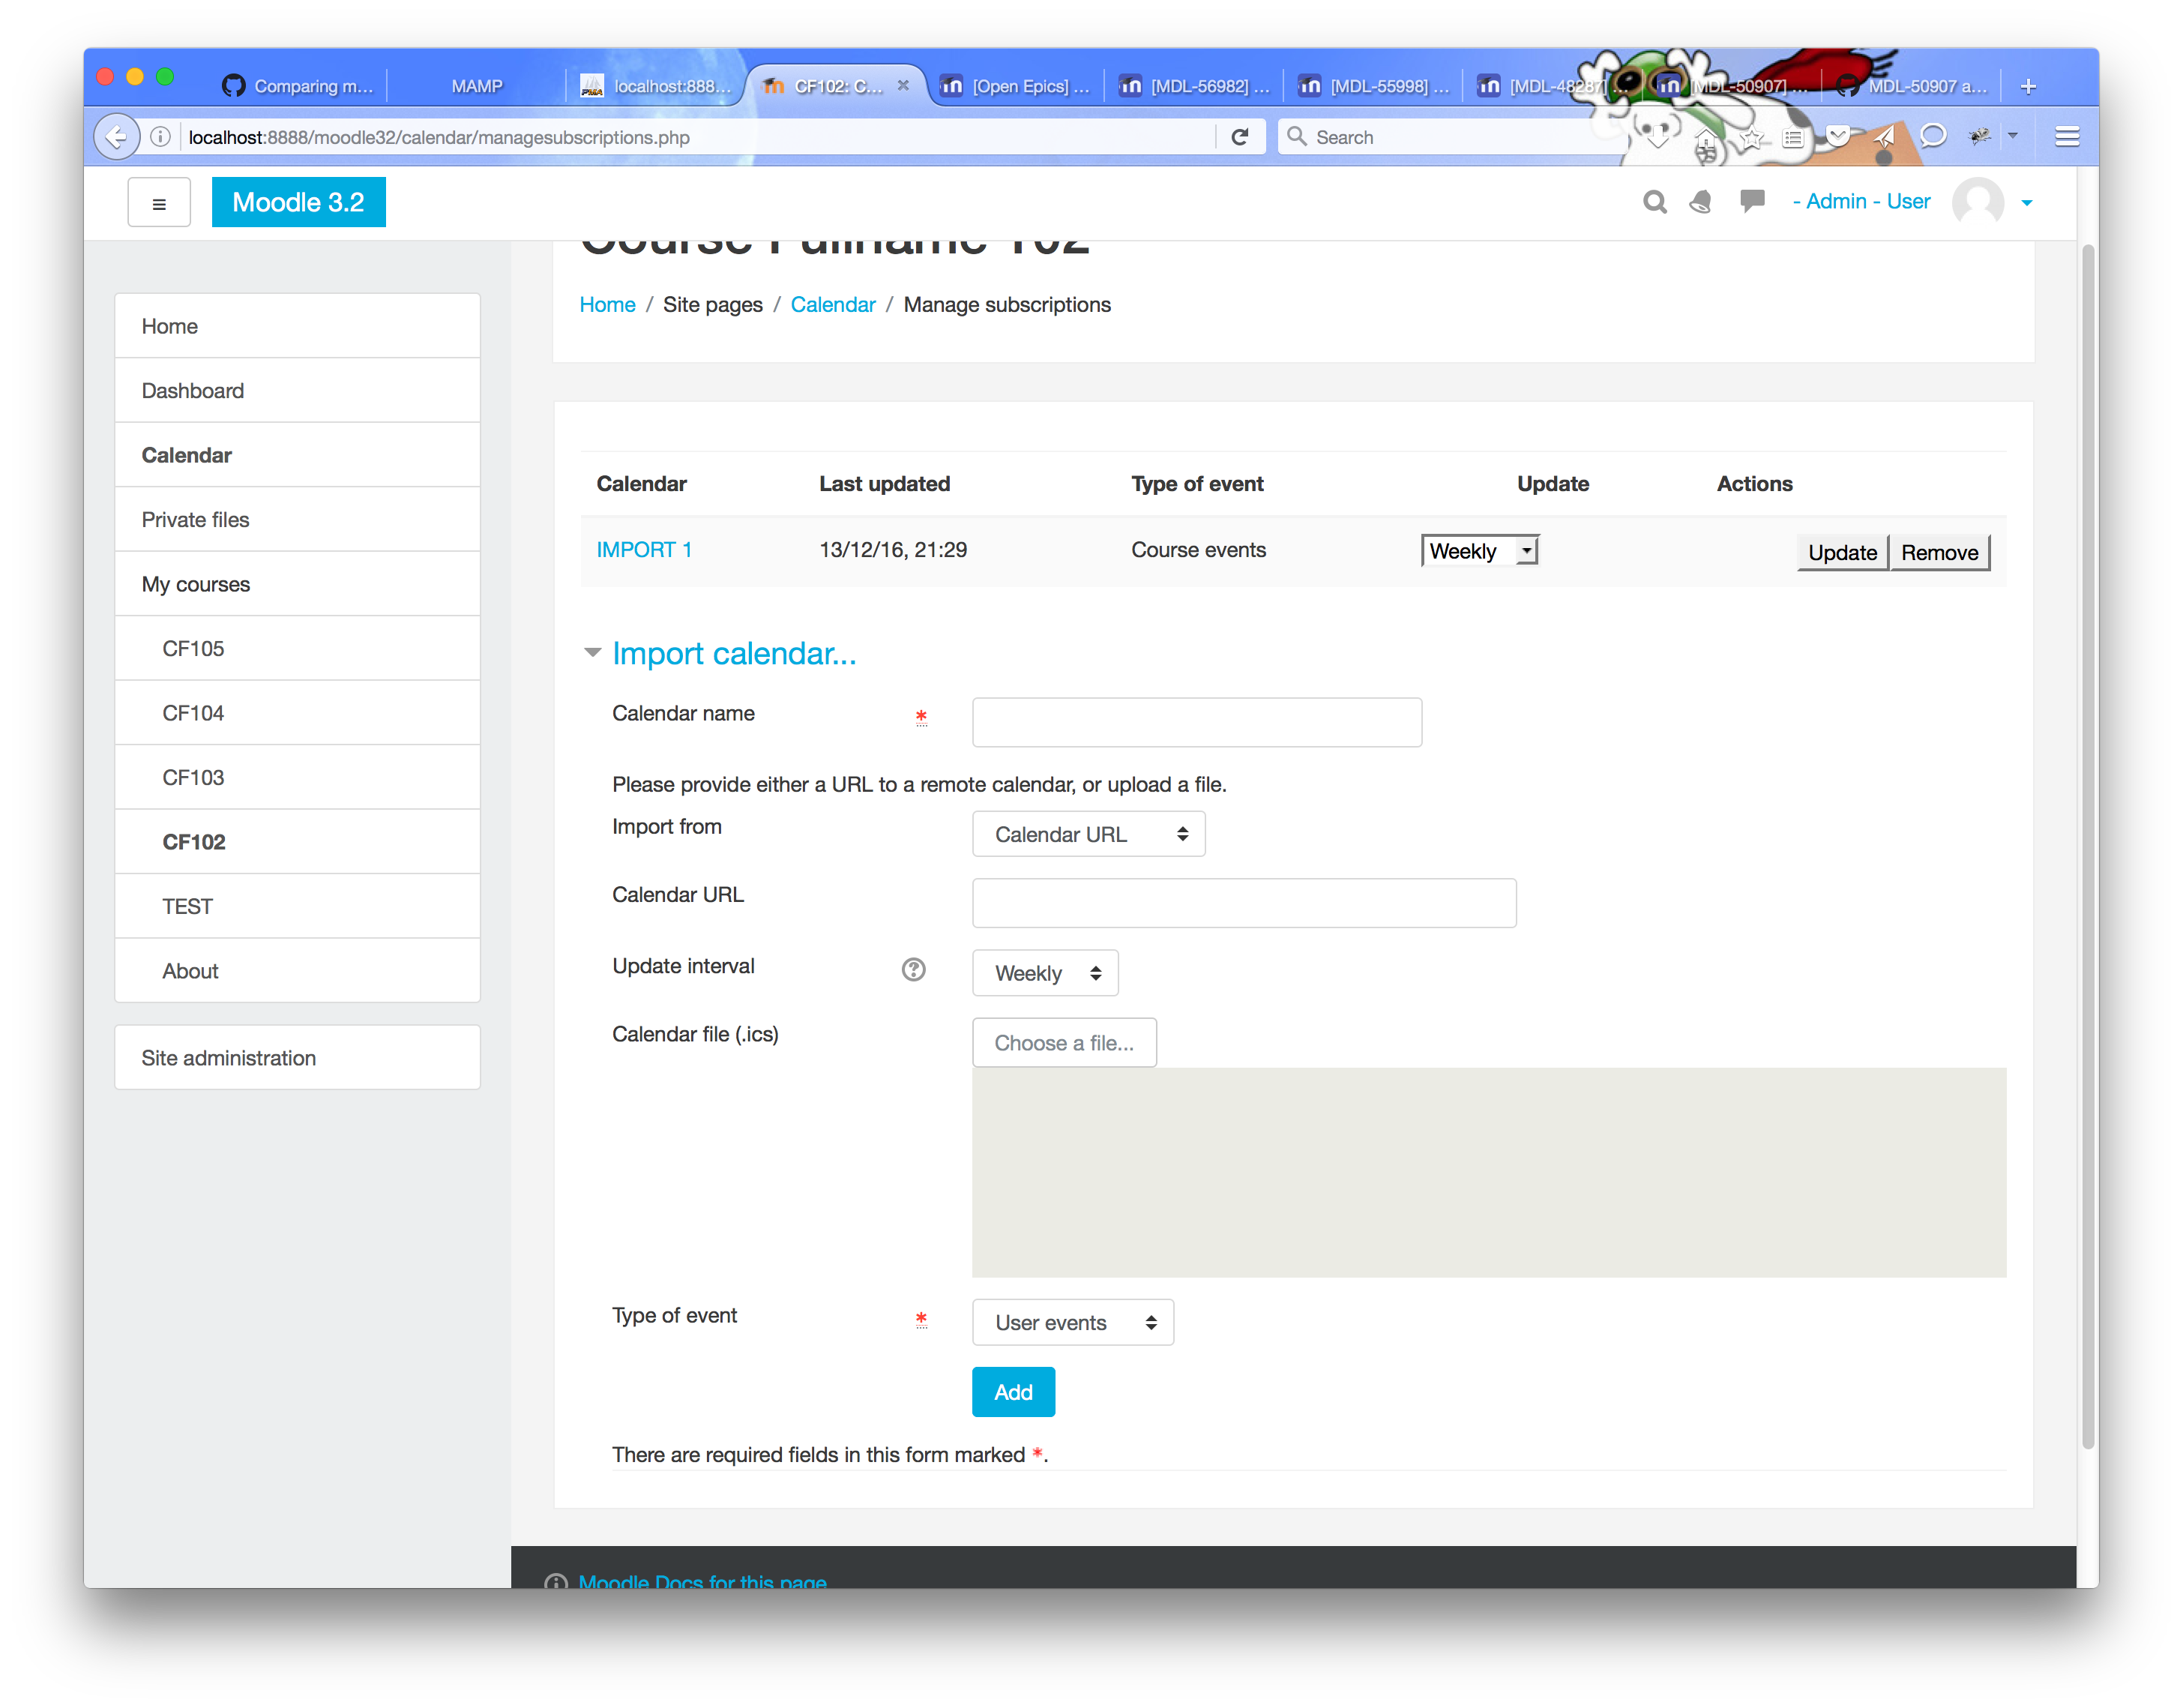Click the blue Add button
Viewport: 2183px width, 1708px height.
tap(1014, 1392)
